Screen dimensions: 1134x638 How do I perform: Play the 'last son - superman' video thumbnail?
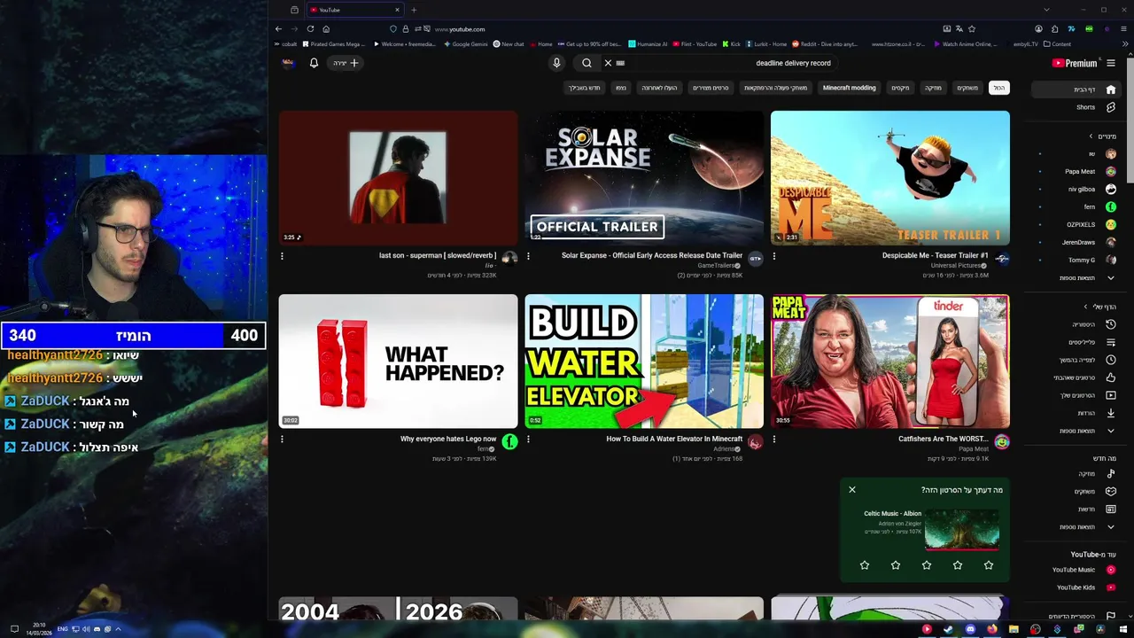[x=398, y=178]
